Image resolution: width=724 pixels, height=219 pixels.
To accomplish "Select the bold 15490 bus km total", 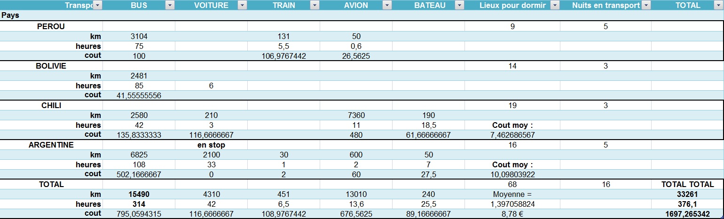I will tap(139, 195).
